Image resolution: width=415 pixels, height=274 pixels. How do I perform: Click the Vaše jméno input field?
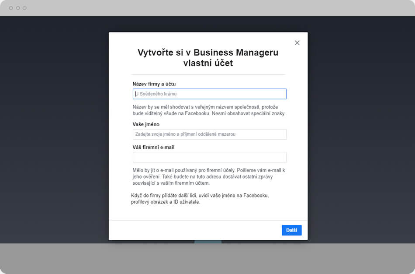click(x=209, y=134)
